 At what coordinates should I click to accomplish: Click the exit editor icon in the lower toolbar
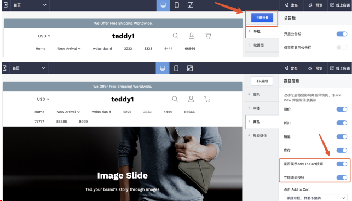click(x=5, y=68)
